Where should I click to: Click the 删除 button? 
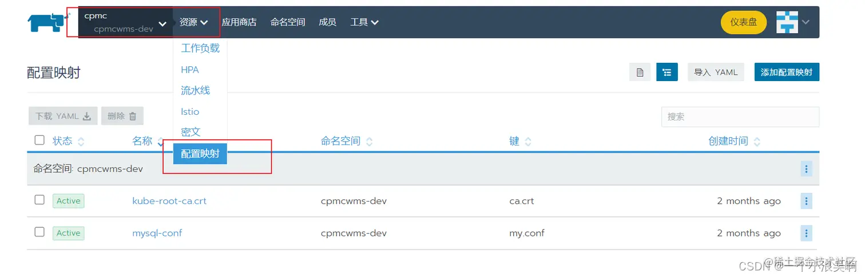[122, 116]
